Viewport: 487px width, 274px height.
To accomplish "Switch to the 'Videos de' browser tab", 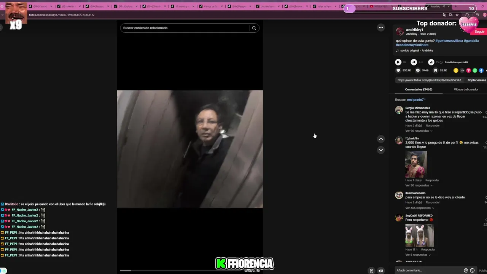I will pyautogui.click(x=211, y=6).
